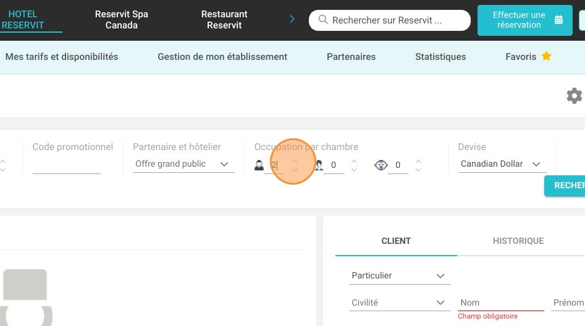
Task: Increase baby count with up arrow
Action: [418, 161]
